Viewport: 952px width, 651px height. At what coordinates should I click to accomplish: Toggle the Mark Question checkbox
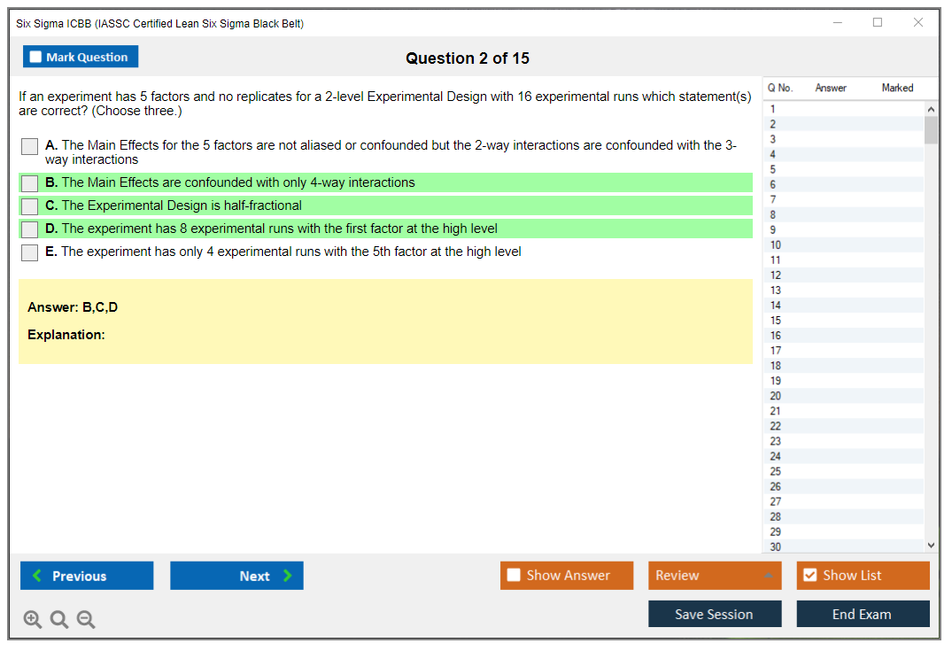pyautogui.click(x=36, y=58)
